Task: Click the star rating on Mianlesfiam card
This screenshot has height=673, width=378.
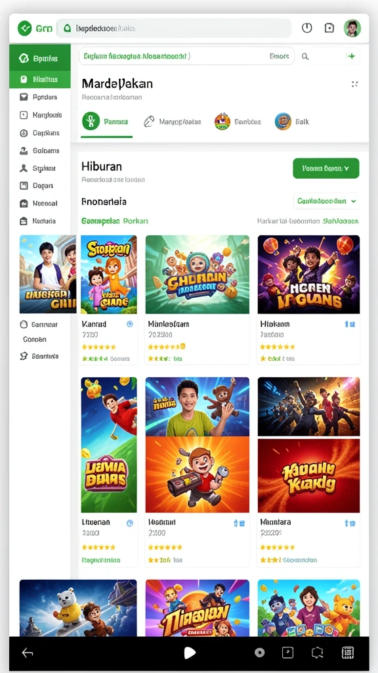Action: click(x=166, y=346)
